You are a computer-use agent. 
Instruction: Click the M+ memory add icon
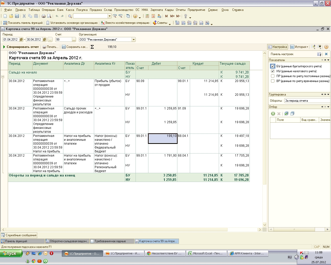pos(172,16)
